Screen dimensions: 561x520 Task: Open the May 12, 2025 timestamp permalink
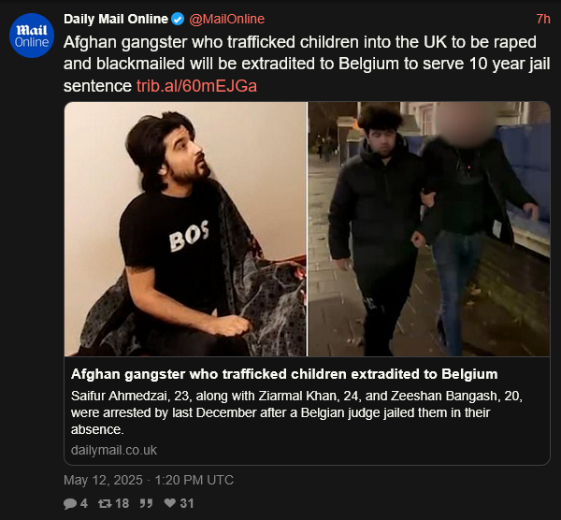click(x=149, y=480)
